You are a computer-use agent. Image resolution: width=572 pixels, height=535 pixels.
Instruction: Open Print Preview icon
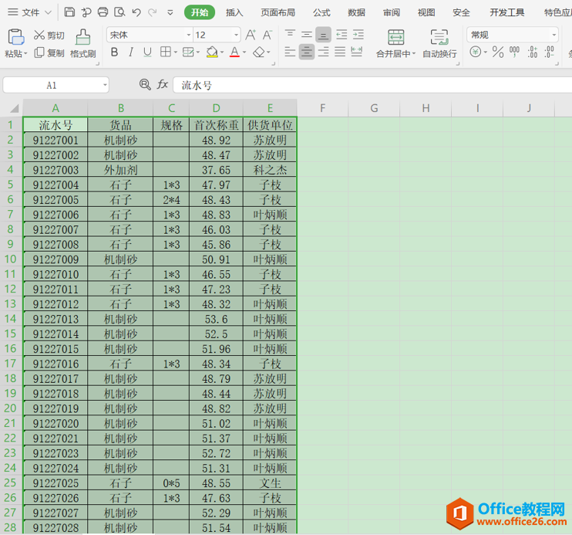click(x=119, y=12)
